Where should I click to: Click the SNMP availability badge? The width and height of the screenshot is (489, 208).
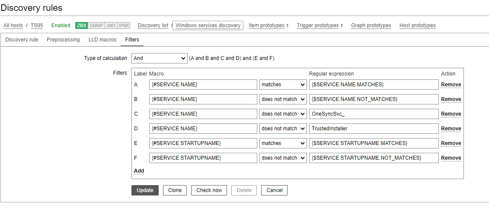pos(96,25)
